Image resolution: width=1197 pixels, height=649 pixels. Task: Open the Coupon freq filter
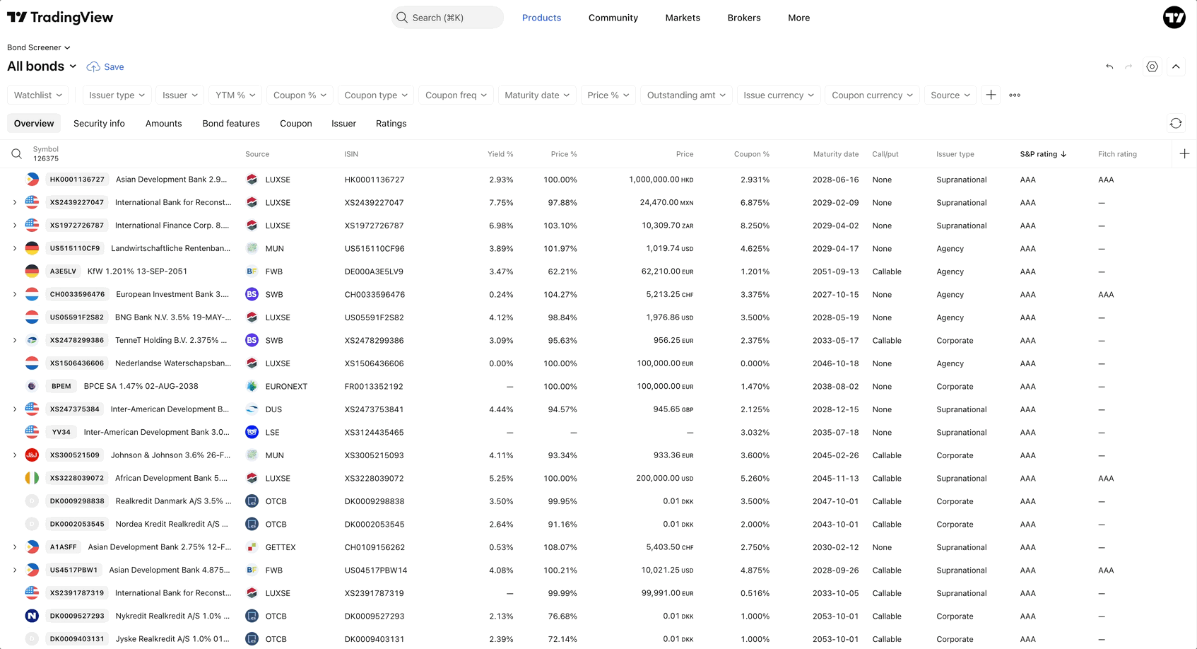(x=456, y=95)
